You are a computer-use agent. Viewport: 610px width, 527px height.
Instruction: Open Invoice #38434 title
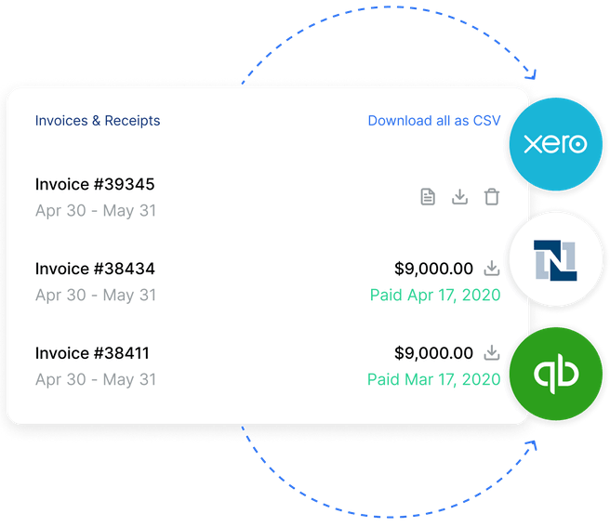pos(95,269)
